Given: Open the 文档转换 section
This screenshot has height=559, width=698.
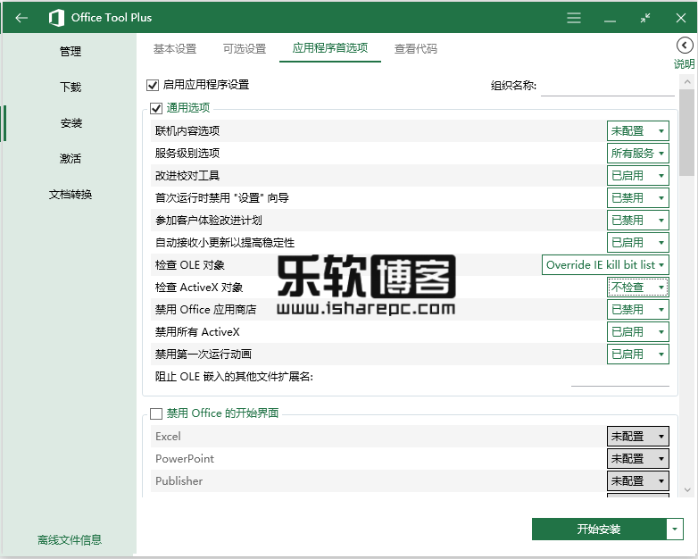Looking at the screenshot, I should click(71, 194).
